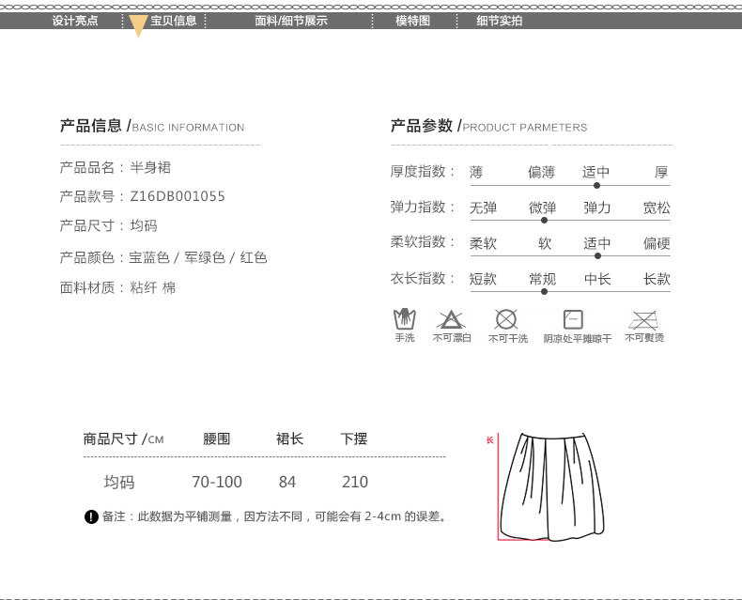Screen dimensions: 742x600
Task: Switch to the 宝贝信息 tab
Action: pos(174,21)
